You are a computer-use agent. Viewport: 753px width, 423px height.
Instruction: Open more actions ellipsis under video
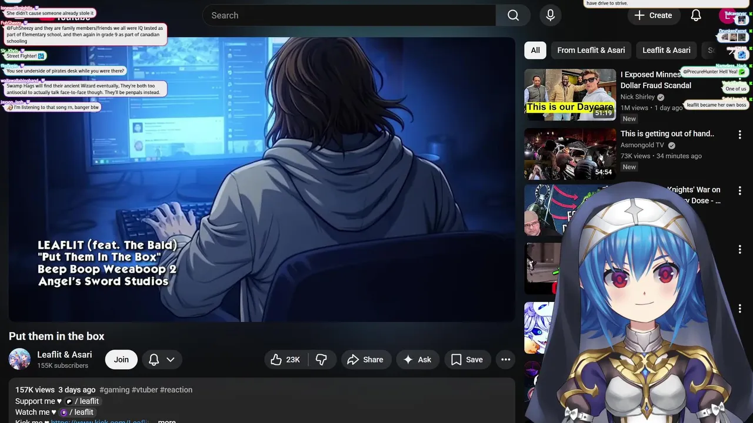pos(505,360)
